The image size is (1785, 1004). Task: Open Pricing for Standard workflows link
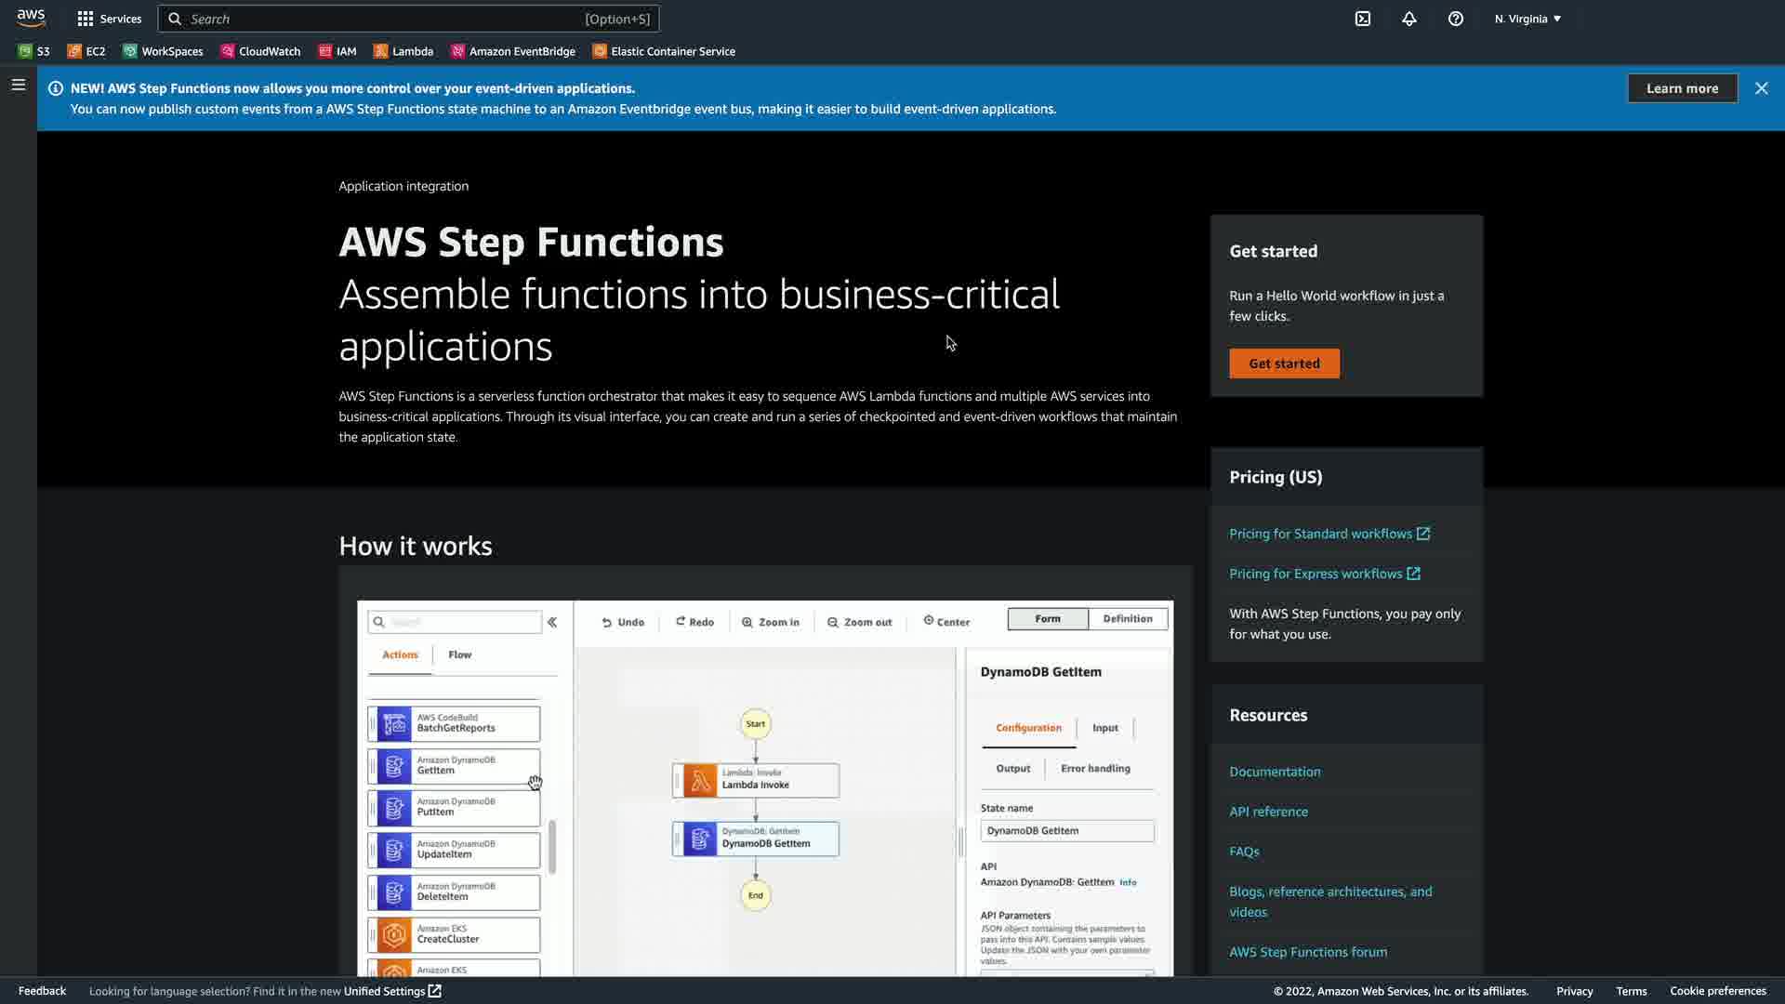[x=1320, y=534]
